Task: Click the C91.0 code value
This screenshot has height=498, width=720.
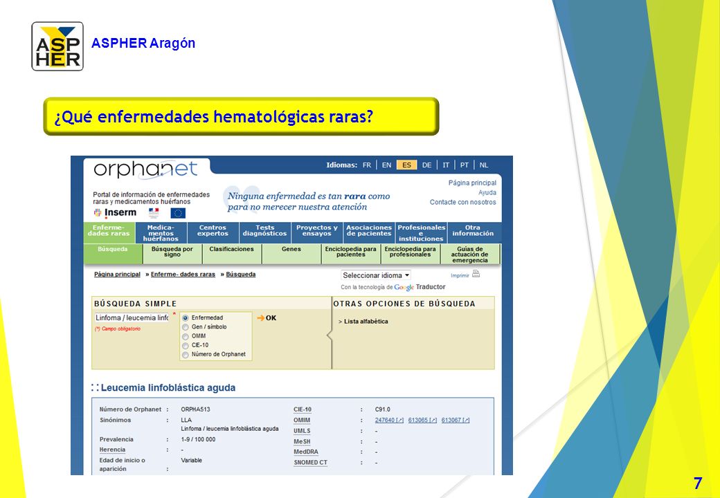Action: coord(382,409)
